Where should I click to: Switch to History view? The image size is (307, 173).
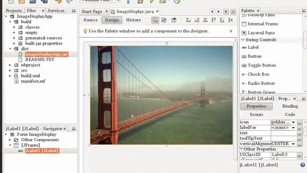coord(133,20)
